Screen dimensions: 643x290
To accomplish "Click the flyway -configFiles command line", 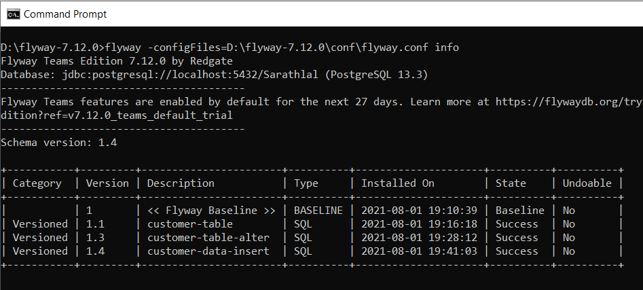I will [280, 47].
